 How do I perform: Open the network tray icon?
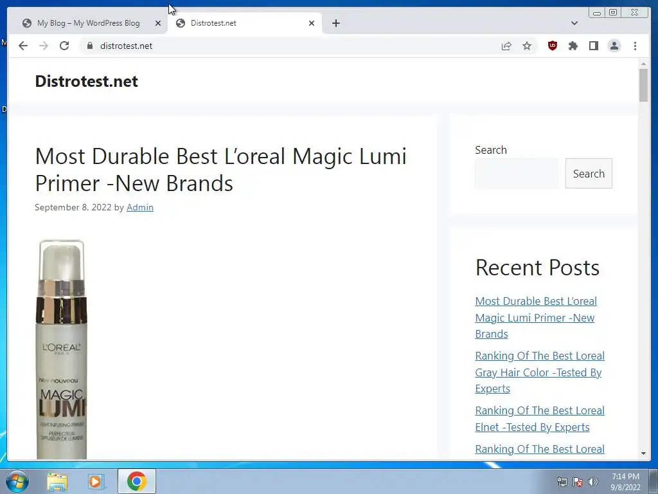pos(562,482)
